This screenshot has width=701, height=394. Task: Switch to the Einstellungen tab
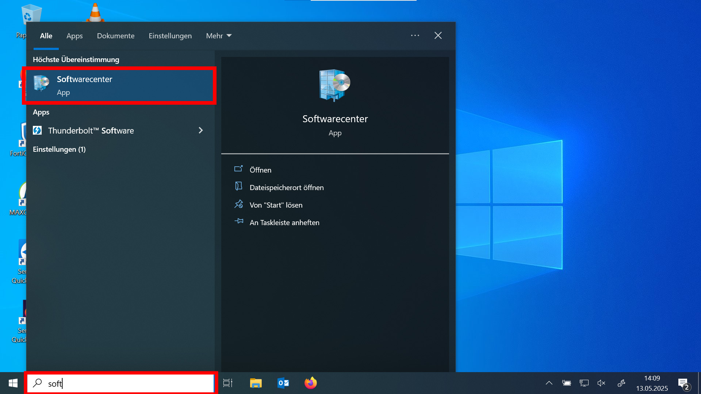point(170,35)
